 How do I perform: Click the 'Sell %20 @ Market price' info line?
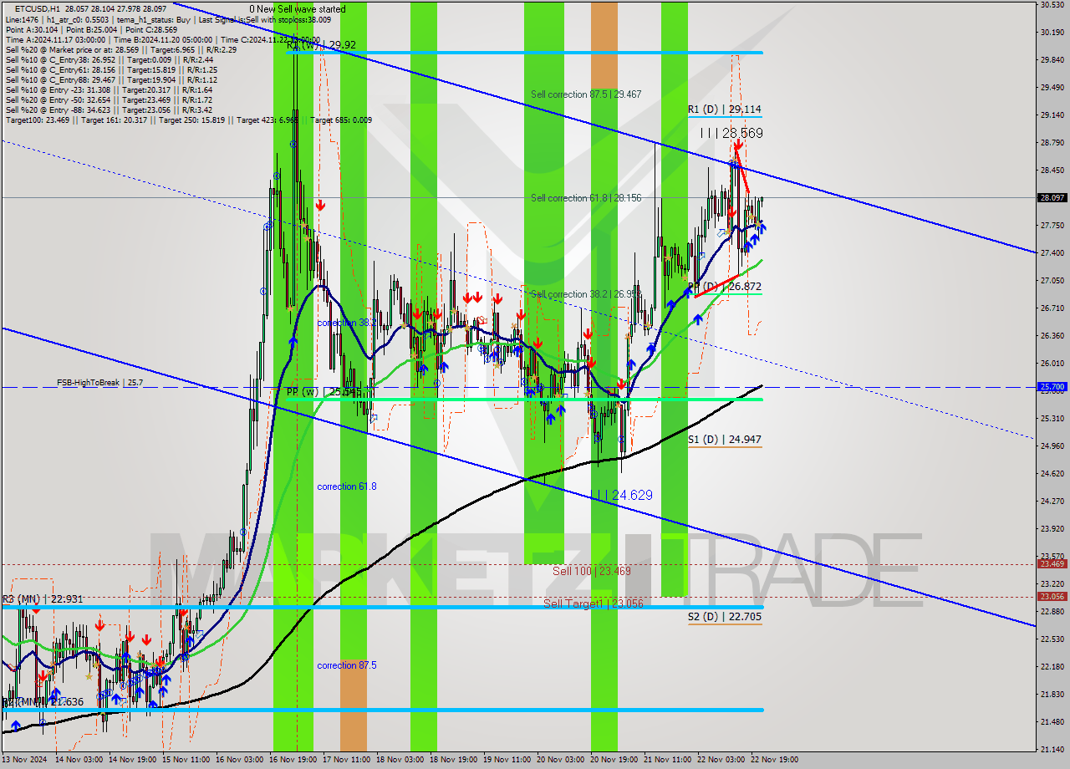coord(121,50)
